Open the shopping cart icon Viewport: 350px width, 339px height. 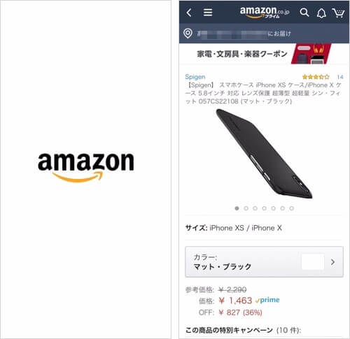coord(338,13)
